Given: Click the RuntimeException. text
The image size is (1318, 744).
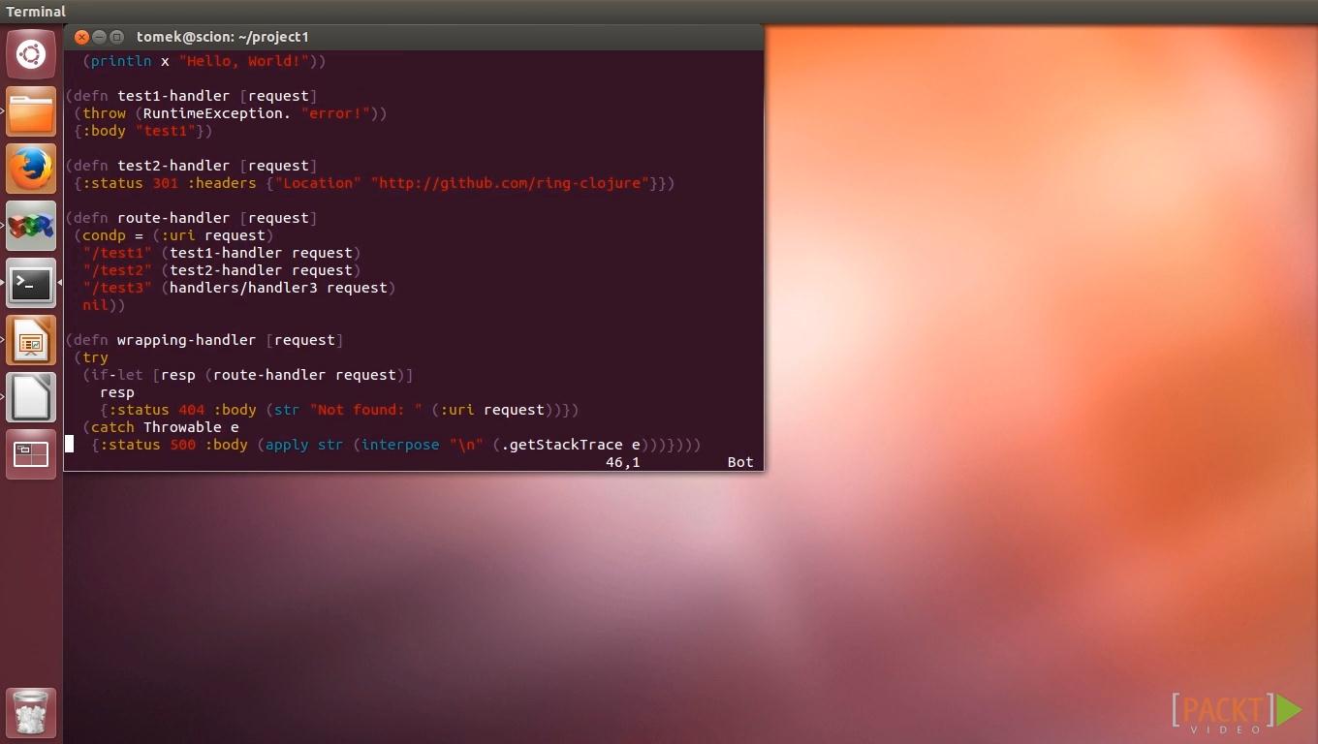Looking at the screenshot, I should (217, 113).
